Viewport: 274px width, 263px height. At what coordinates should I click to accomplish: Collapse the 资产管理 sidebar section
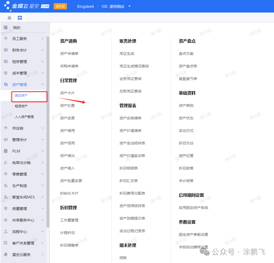(x=43, y=85)
